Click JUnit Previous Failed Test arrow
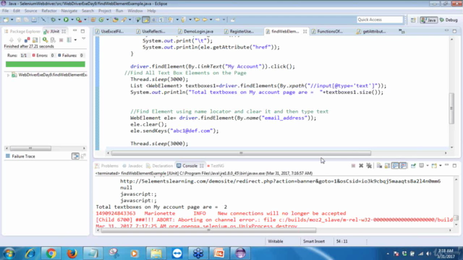This screenshot has height=260, width=463. click(20, 40)
